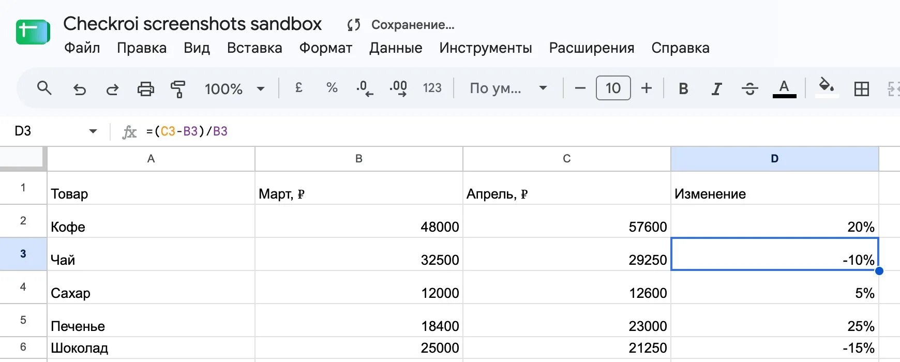Screen dimensions: 900x362
Task: Select row 5 header
Action: 23,320
